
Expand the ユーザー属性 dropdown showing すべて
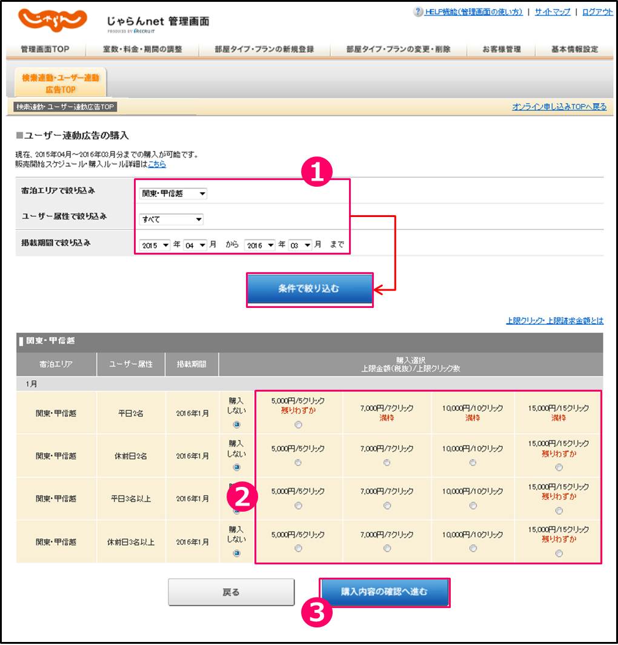pyautogui.click(x=171, y=219)
